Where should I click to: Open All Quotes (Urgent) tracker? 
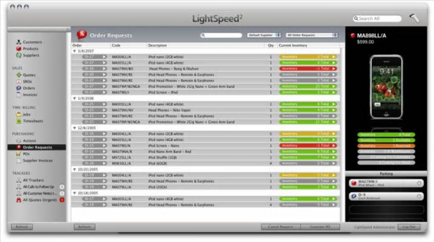click(x=40, y=200)
